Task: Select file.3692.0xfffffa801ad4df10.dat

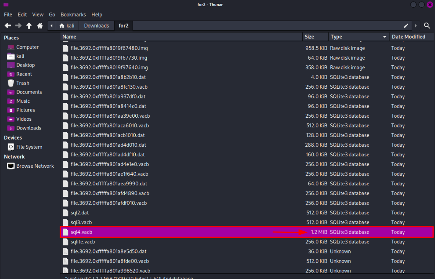Action: pyautogui.click(x=247, y=155)
